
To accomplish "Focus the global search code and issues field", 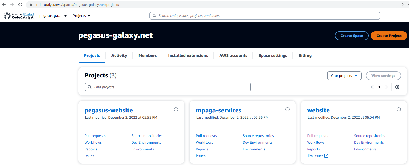I will [265, 16].
